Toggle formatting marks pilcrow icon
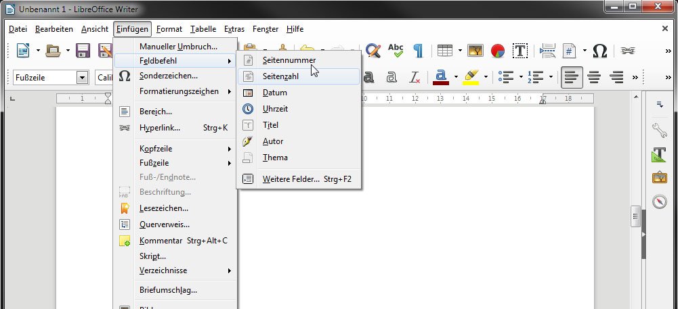 tap(418, 51)
